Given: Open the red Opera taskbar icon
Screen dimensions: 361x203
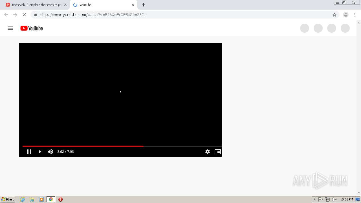Looking at the screenshot, I should pos(60,199).
